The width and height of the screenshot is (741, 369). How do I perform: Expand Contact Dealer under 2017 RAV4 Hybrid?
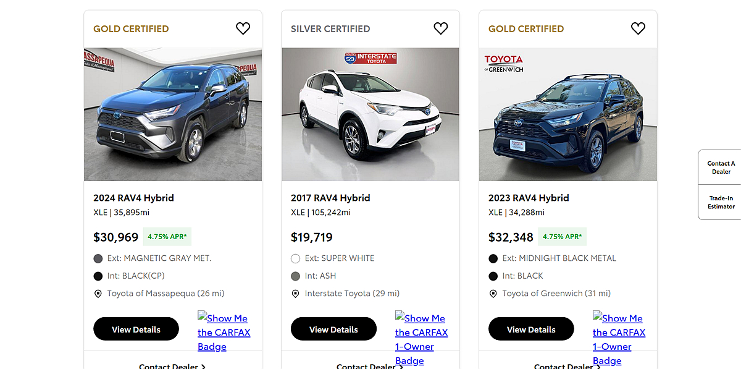tap(370, 366)
